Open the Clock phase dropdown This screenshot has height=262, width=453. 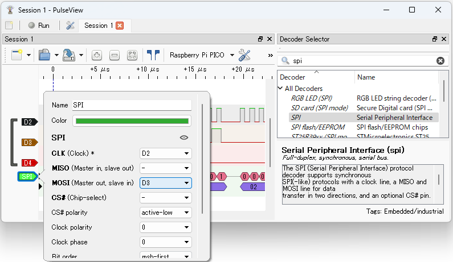click(166, 242)
